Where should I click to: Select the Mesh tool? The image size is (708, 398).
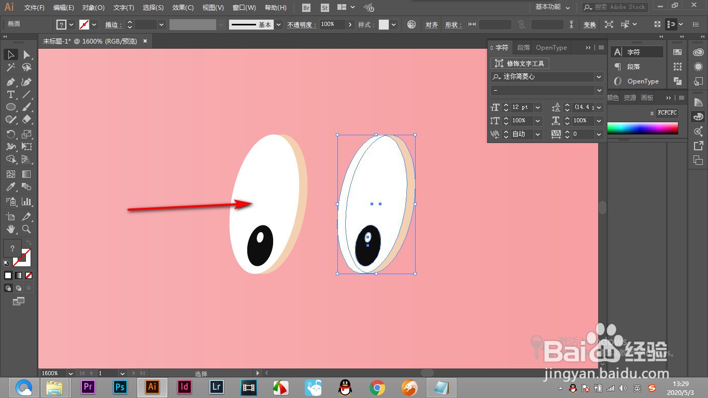(x=10, y=174)
